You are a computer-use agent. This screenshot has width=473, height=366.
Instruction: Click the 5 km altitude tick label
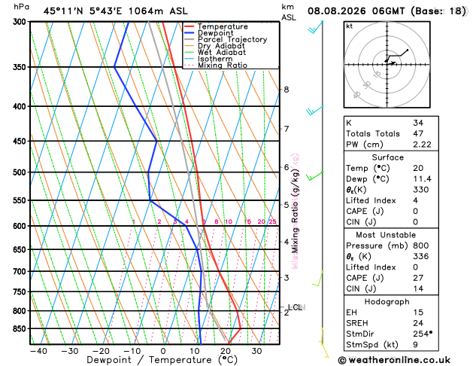pyautogui.click(x=287, y=205)
